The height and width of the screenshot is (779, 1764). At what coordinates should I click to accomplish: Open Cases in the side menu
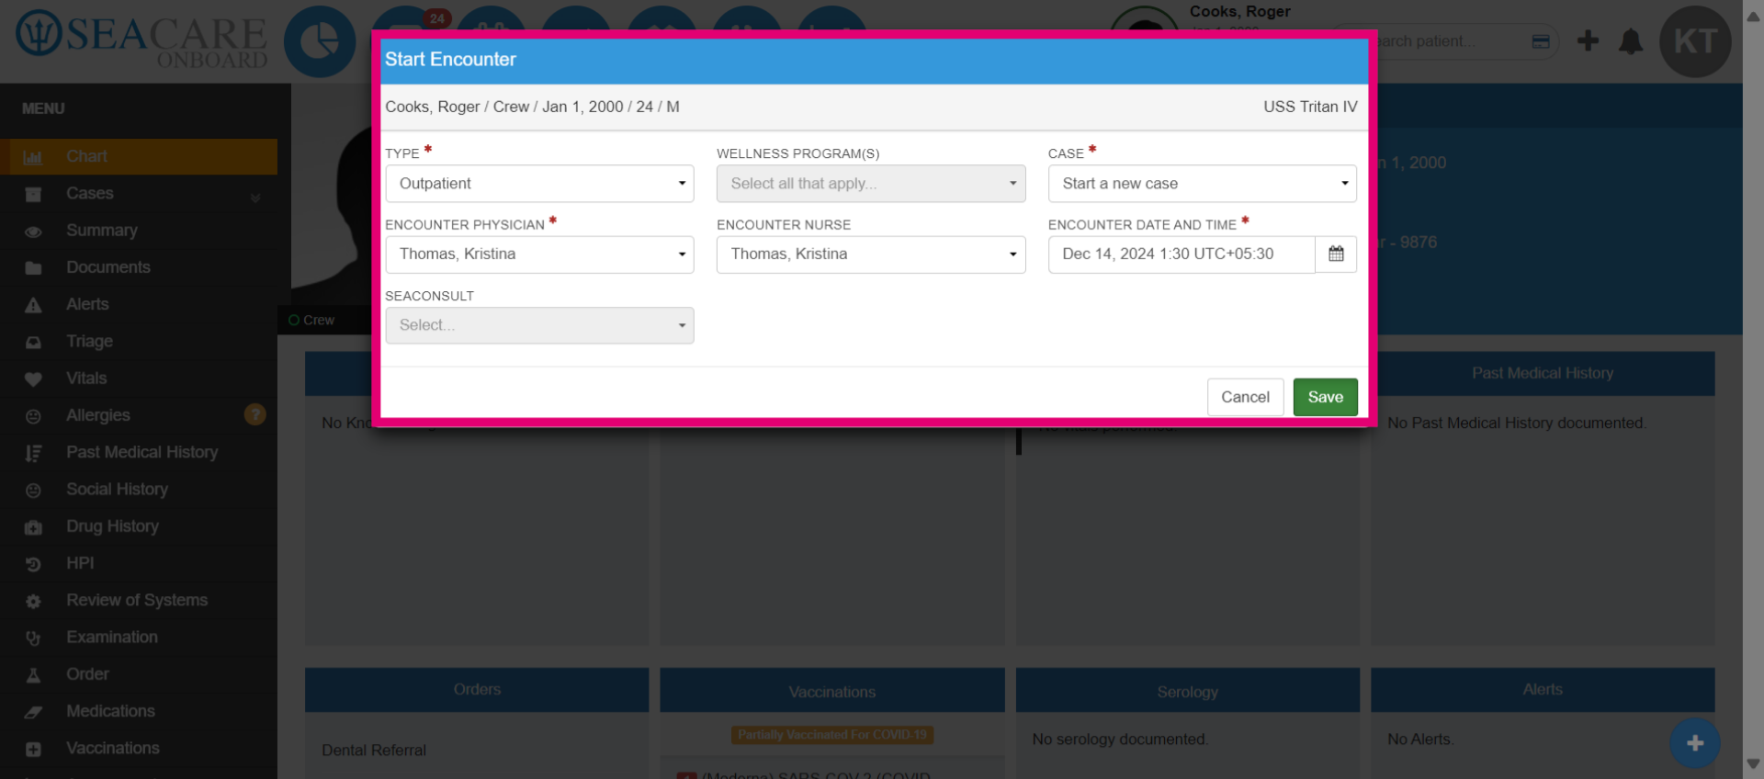[x=139, y=194]
